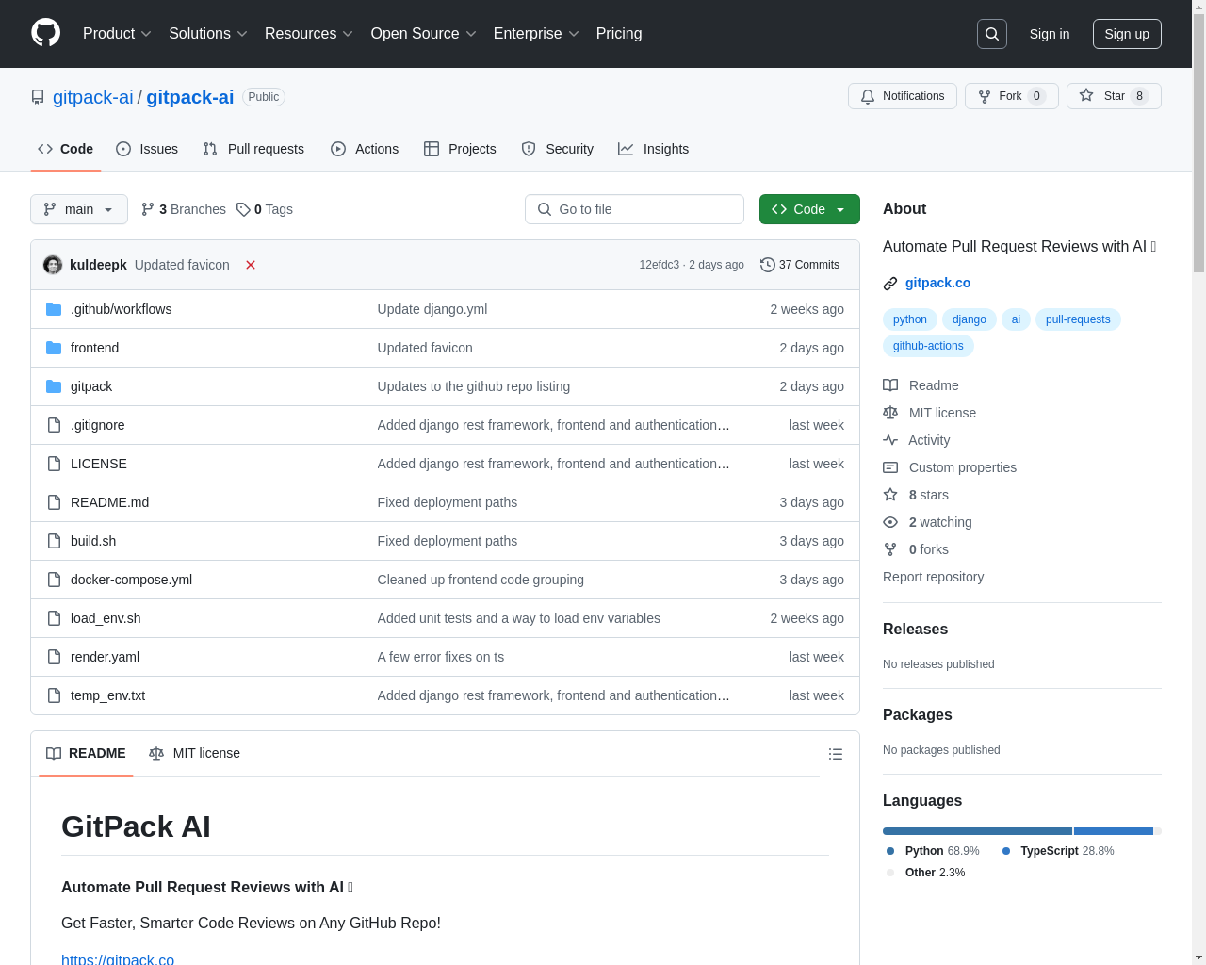Screen dimensions: 1206x965
Task: Open the search magnifier button
Action: (x=992, y=34)
